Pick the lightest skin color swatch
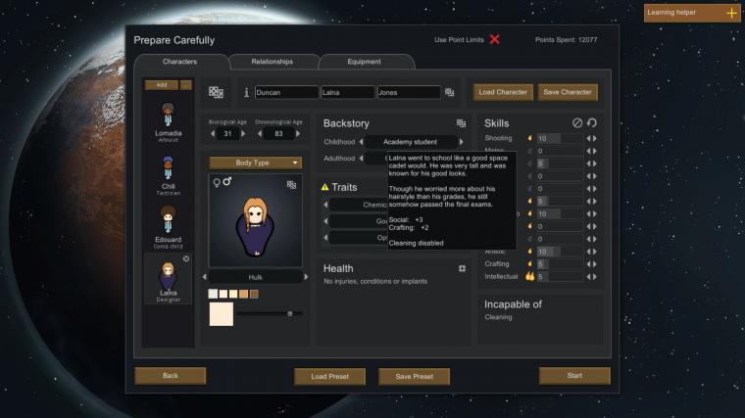This screenshot has width=745, height=418. [x=213, y=294]
